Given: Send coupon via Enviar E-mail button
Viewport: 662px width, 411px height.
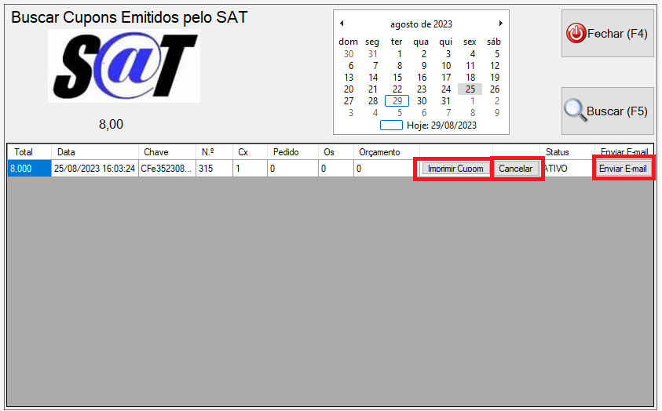Looking at the screenshot, I should [x=623, y=169].
